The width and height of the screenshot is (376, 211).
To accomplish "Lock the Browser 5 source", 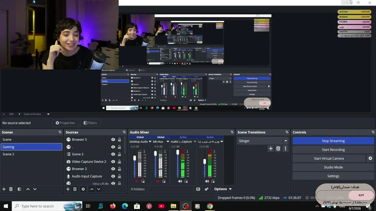I will click(119, 139).
